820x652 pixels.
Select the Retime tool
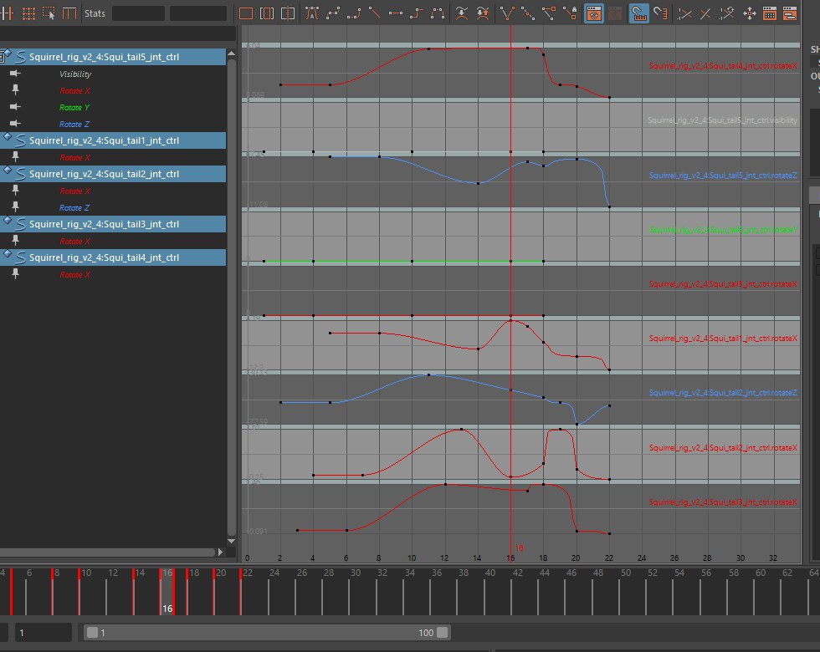pyautogui.click(x=69, y=13)
